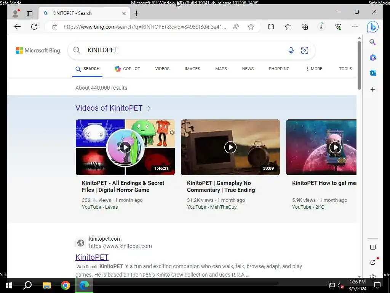Click the address bar URL
This screenshot has width=390, height=293.
pyautogui.click(x=145, y=27)
